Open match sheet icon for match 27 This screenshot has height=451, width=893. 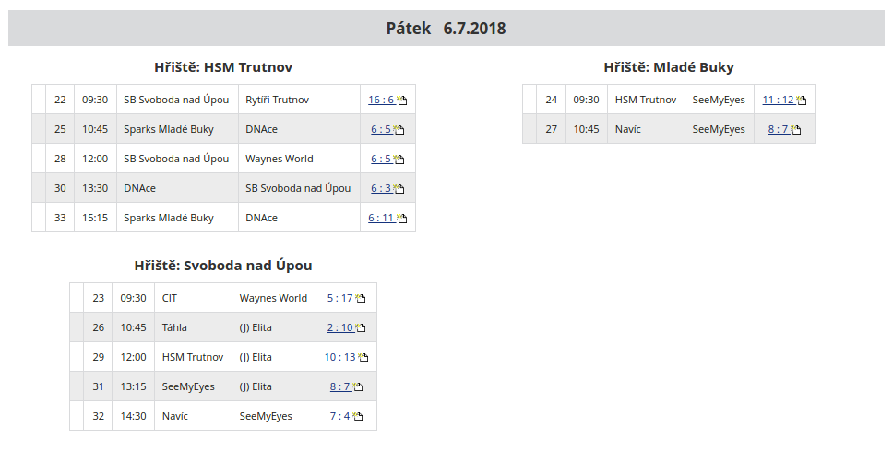[x=794, y=130]
